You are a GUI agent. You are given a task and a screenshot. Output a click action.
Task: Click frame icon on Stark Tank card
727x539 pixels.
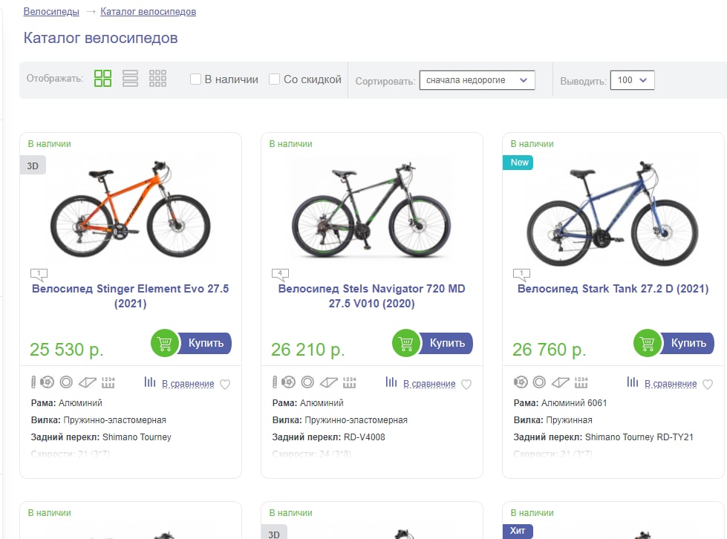[x=560, y=382]
